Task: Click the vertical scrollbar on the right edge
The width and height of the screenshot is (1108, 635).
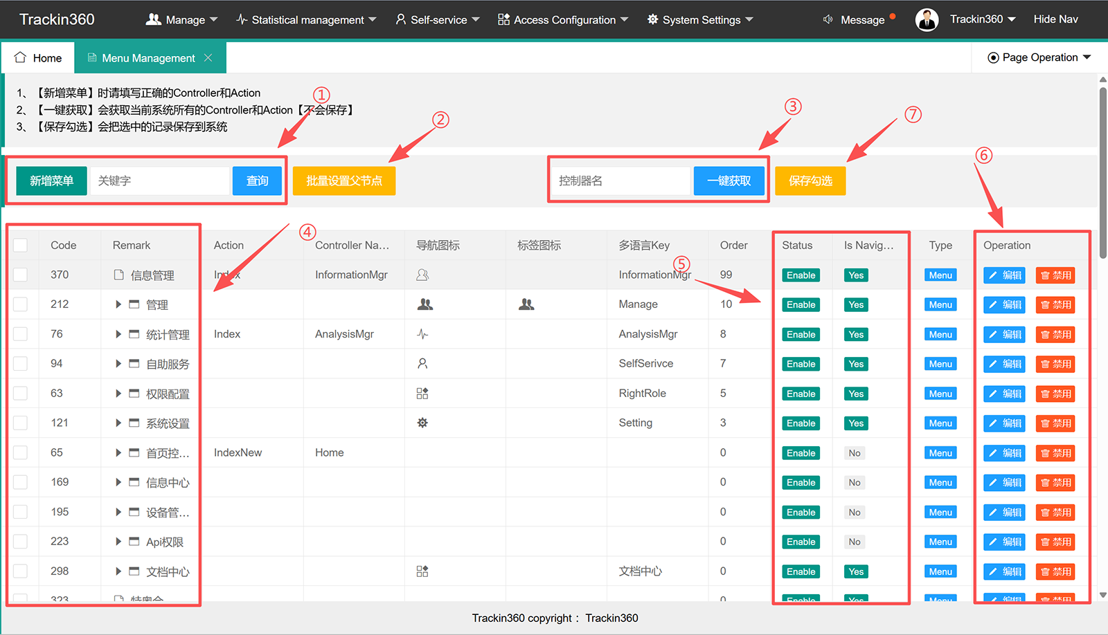Action: (1102, 173)
